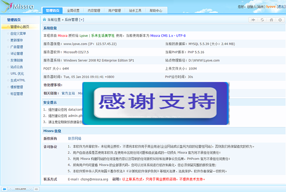Click server time Tue, 05 Jan 2016 value
This screenshot has width=286, height=192.
click(x=89, y=77)
